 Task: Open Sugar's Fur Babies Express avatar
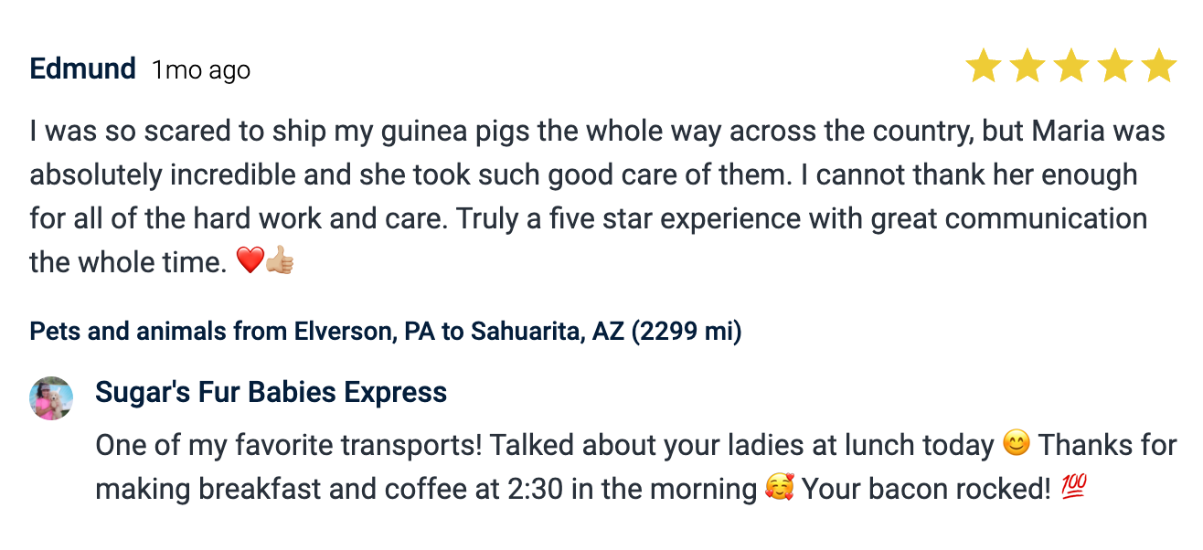click(51, 398)
